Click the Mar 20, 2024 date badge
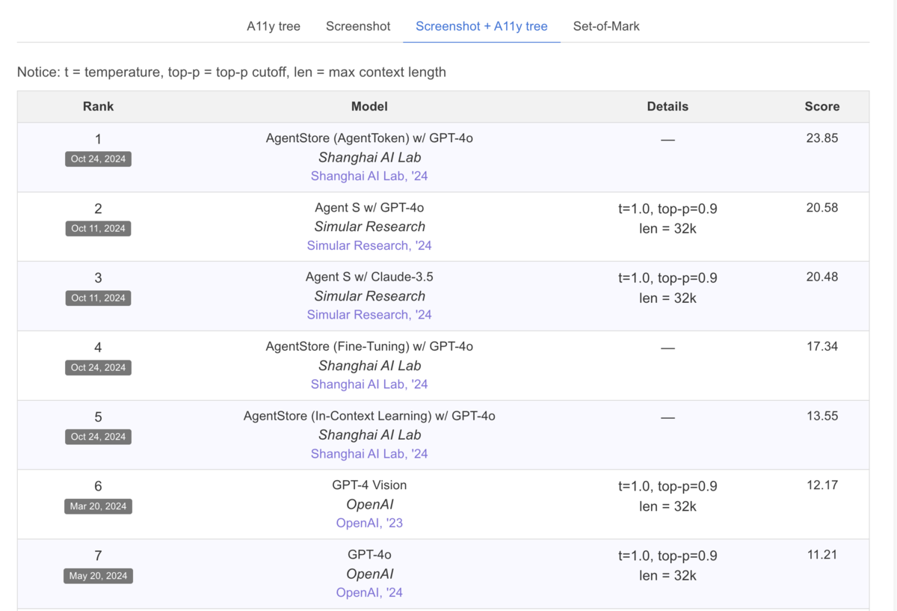 98,506
